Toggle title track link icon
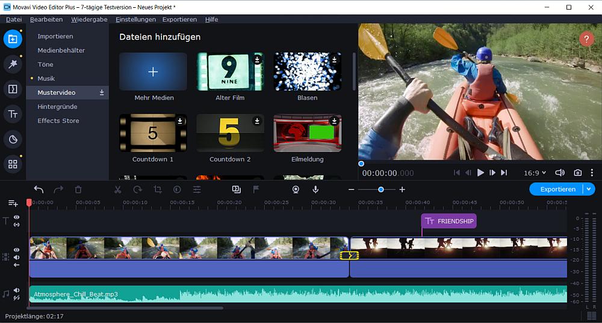Viewport: 602px width, 323px height. (x=16, y=225)
